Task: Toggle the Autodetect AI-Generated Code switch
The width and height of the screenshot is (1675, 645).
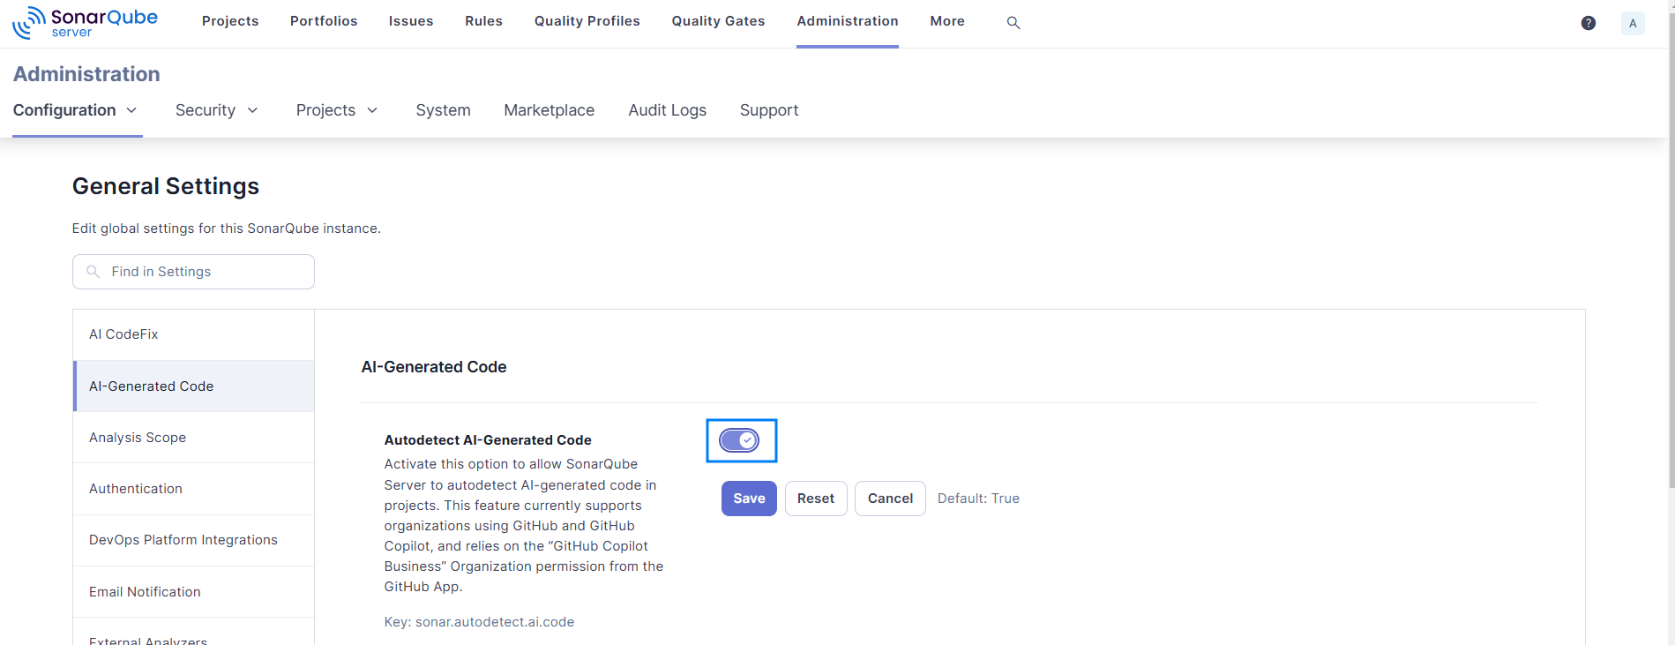Action: click(x=739, y=440)
